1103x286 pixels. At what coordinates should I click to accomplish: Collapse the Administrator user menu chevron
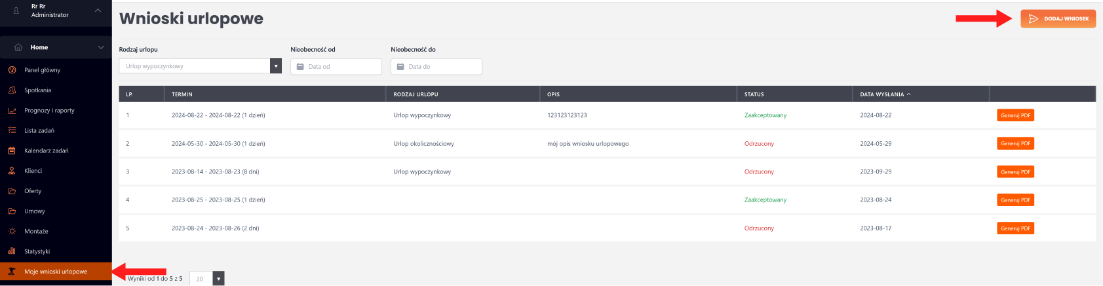[98, 10]
